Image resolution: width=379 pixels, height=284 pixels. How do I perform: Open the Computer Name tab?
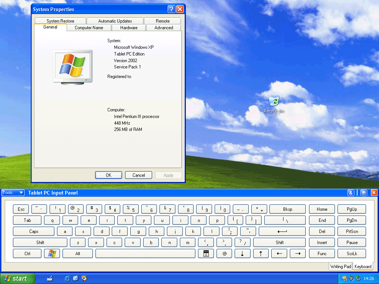coord(89,28)
